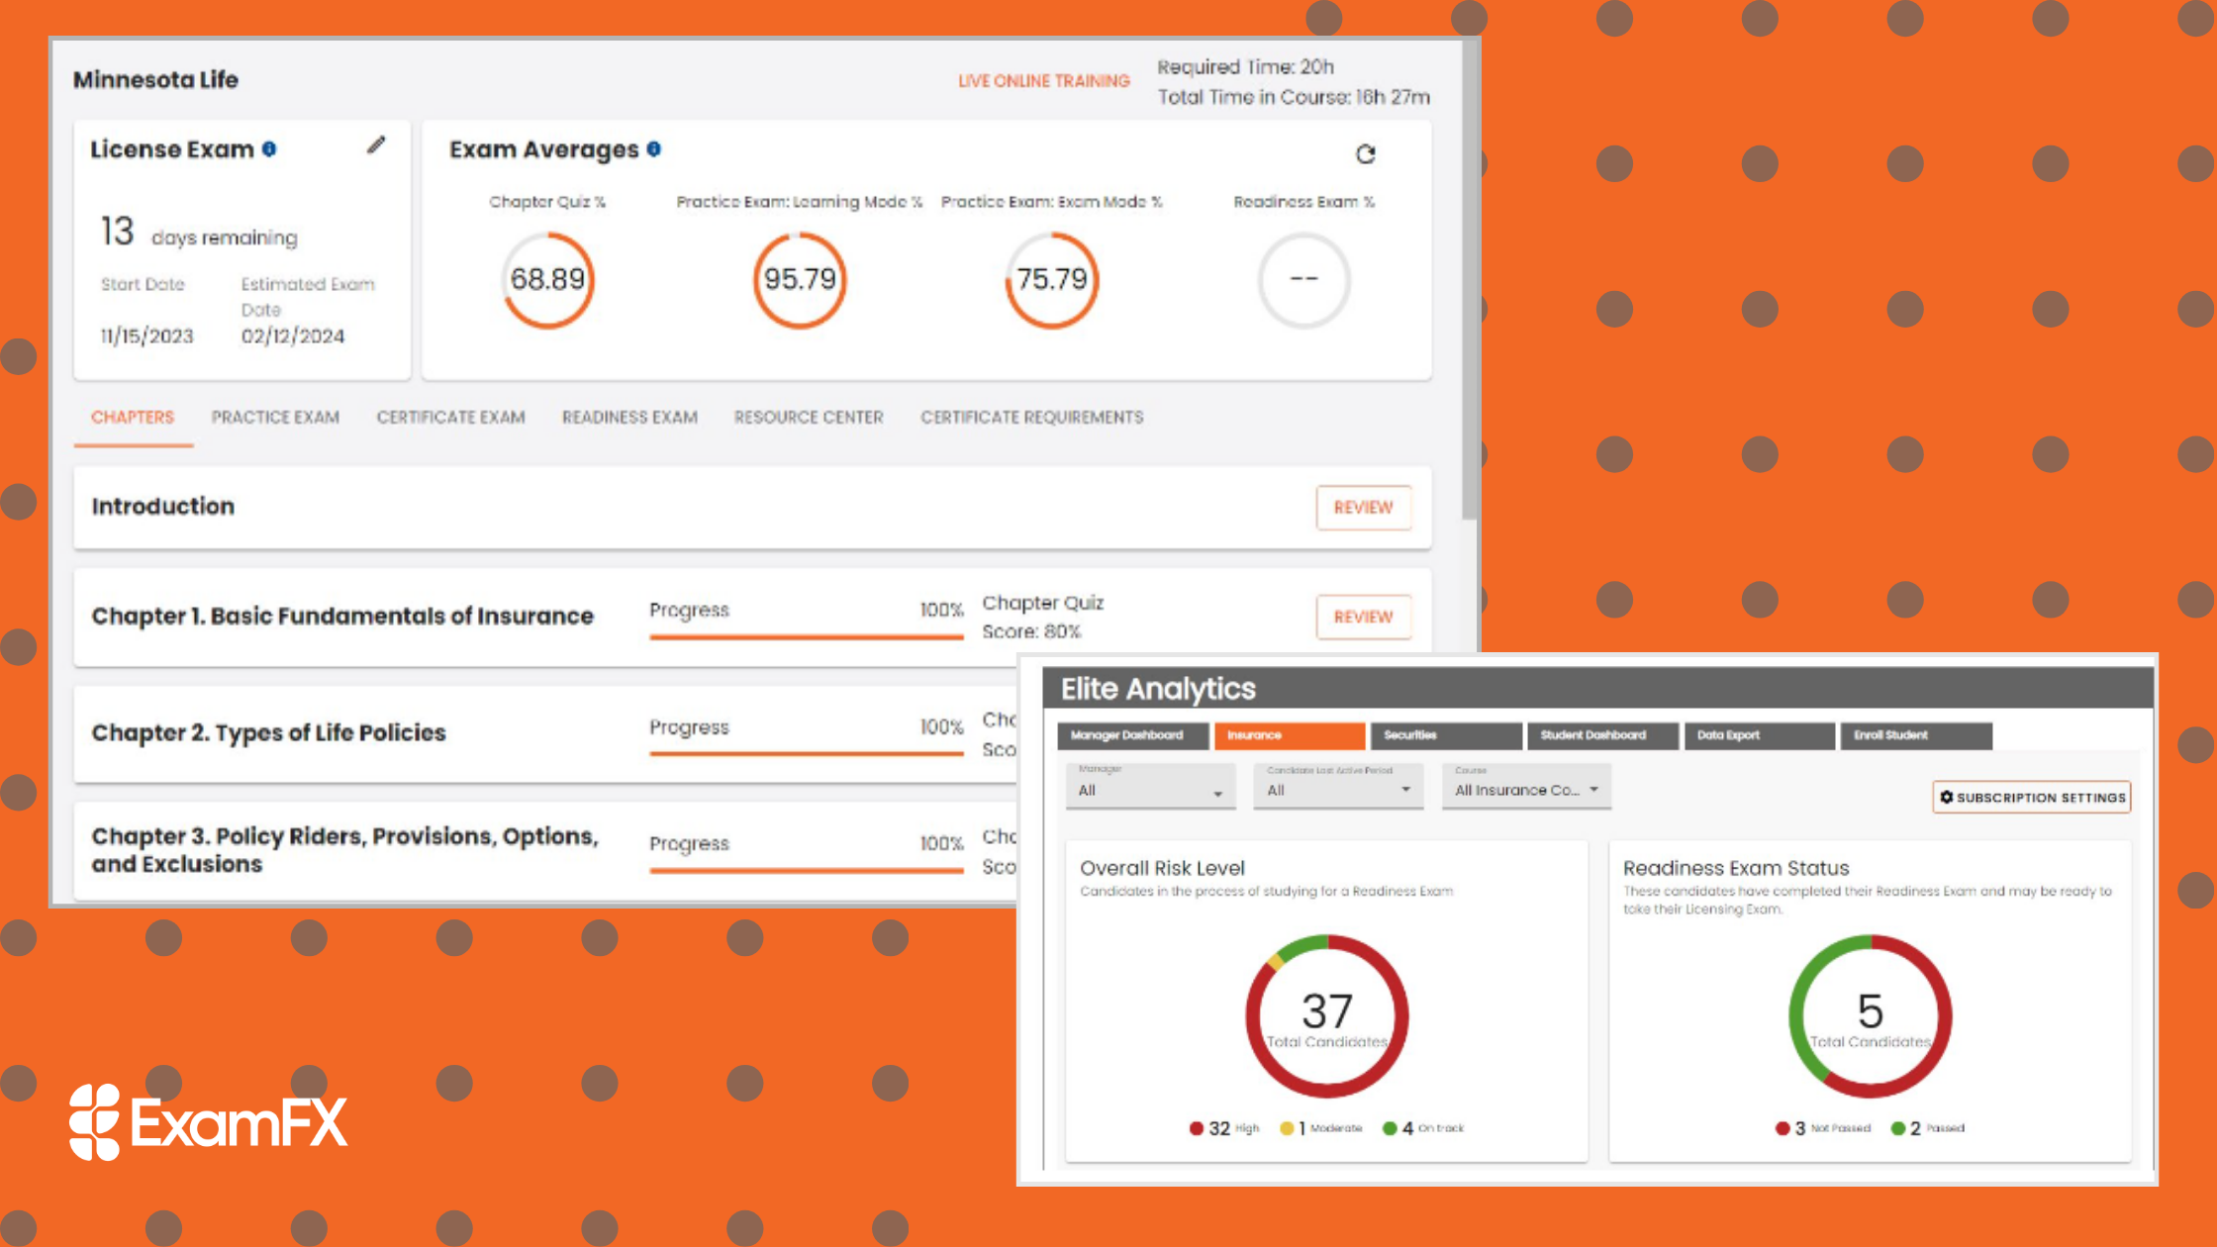This screenshot has width=2217, height=1247.
Task: Open the Manager filter dropdown
Action: click(1150, 788)
